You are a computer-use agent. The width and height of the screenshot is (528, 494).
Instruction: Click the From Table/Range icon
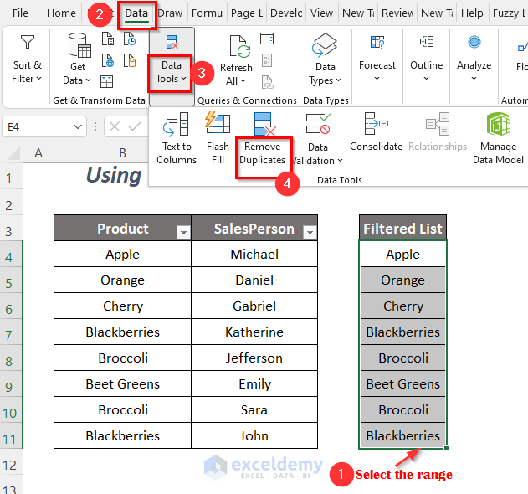[107, 81]
